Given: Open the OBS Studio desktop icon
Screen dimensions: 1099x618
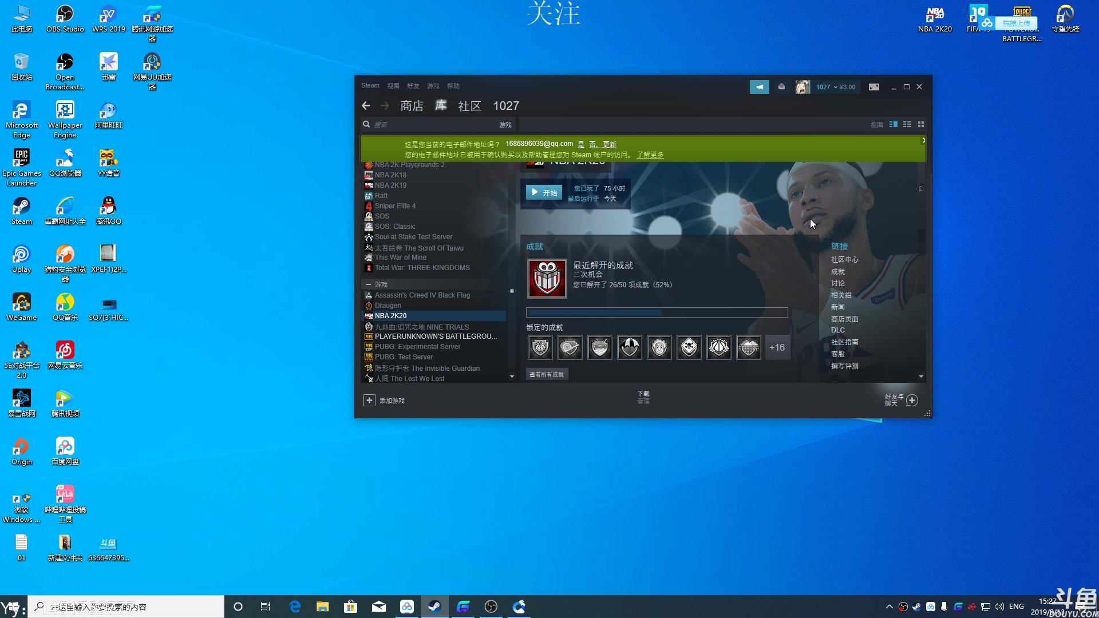Looking at the screenshot, I should point(65,19).
